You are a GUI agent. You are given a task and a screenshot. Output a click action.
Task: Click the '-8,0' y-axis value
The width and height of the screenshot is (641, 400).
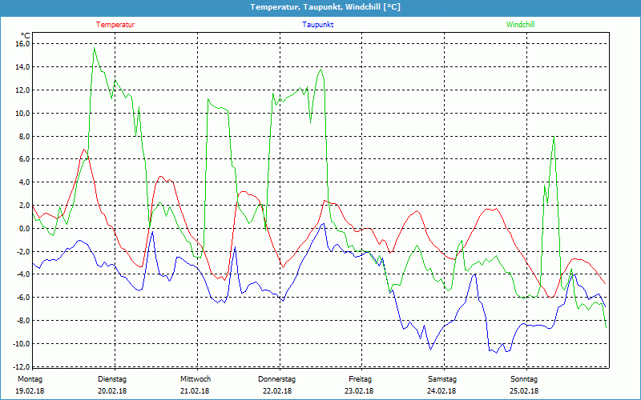click(x=23, y=321)
